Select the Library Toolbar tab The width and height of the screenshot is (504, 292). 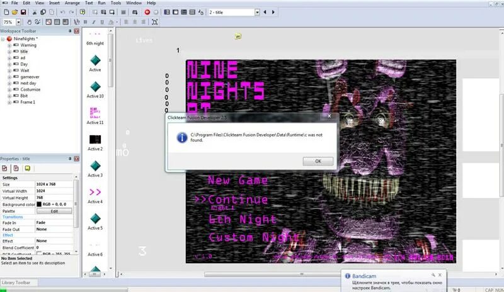(x=16, y=283)
